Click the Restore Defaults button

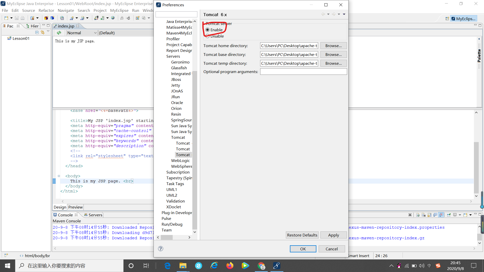click(302, 235)
